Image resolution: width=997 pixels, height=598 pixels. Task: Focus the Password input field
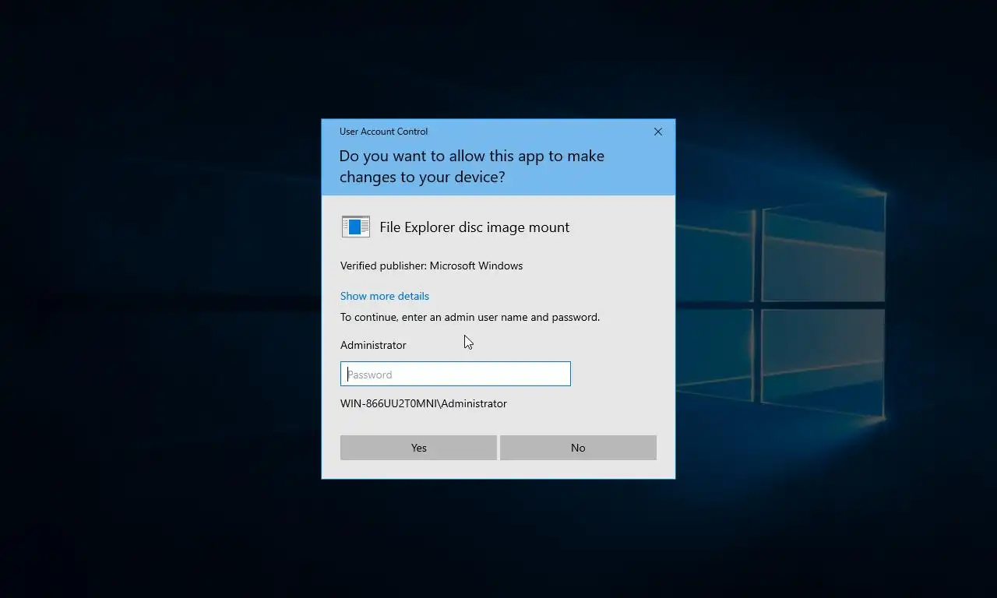pos(456,374)
